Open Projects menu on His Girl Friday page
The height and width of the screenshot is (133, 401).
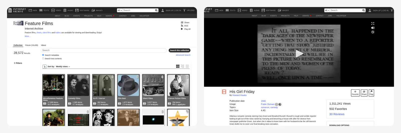(285, 16)
